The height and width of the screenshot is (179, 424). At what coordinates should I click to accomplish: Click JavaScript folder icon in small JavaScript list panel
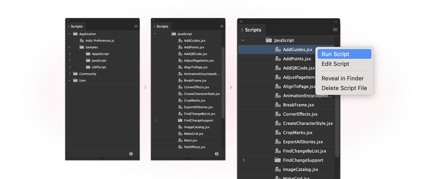point(174,34)
